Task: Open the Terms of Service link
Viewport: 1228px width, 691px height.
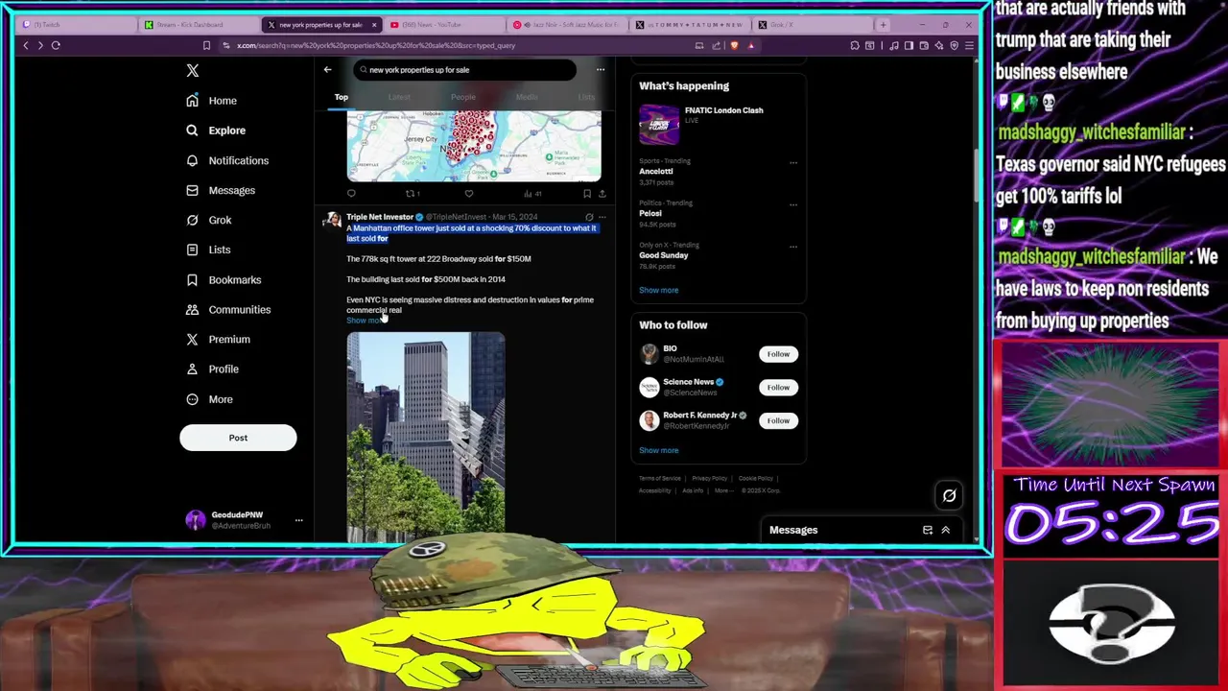Action: coord(660,478)
